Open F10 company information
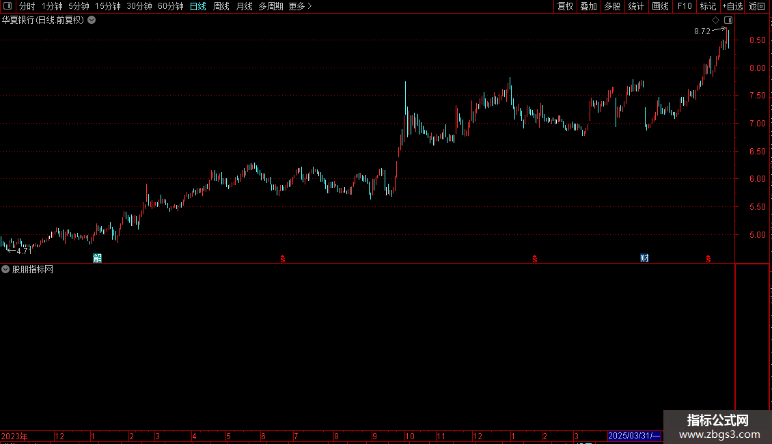The image size is (772, 444). (685, 6)
